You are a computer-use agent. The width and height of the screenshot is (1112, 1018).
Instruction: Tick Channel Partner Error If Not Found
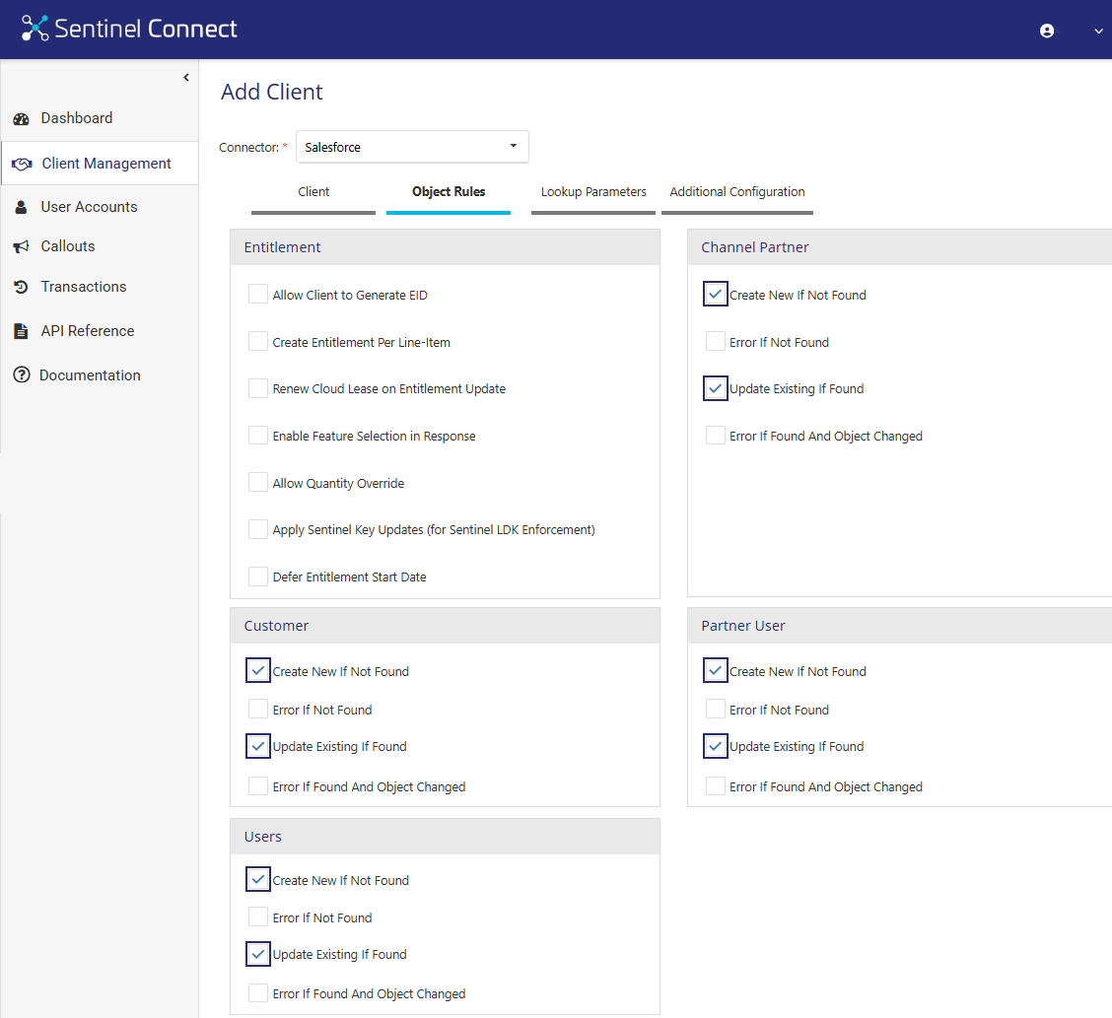(x=716, y=342)
